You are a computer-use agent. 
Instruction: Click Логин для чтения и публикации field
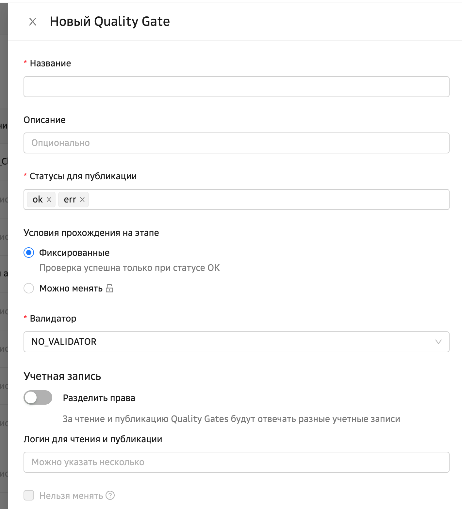point(236,462)
